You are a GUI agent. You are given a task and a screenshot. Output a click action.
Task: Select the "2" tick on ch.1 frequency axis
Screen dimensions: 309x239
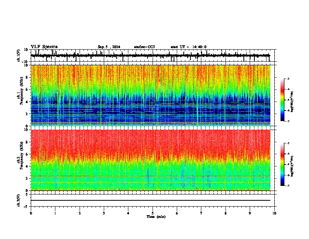tap(27, 114)
